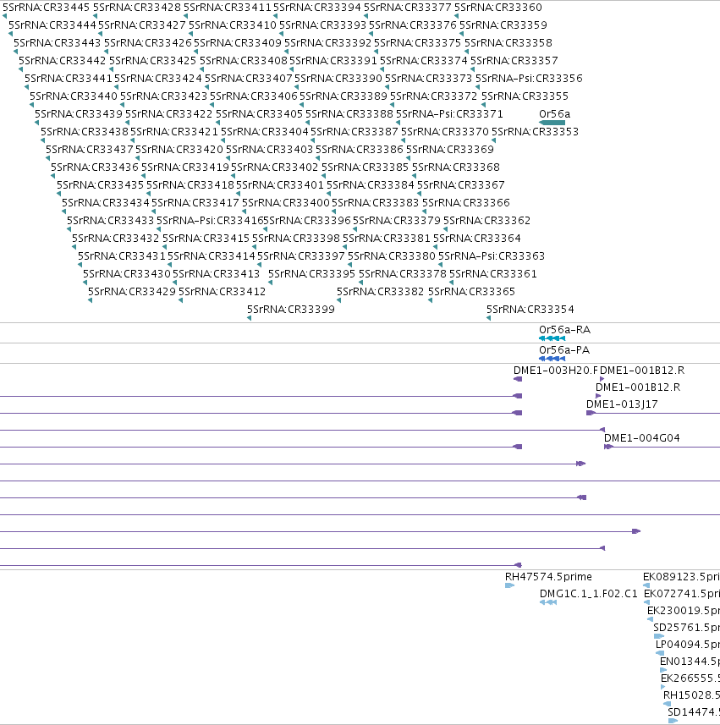
Task: Click the 5SrRNA:CR33395 gene label
Action: point(311,274)
